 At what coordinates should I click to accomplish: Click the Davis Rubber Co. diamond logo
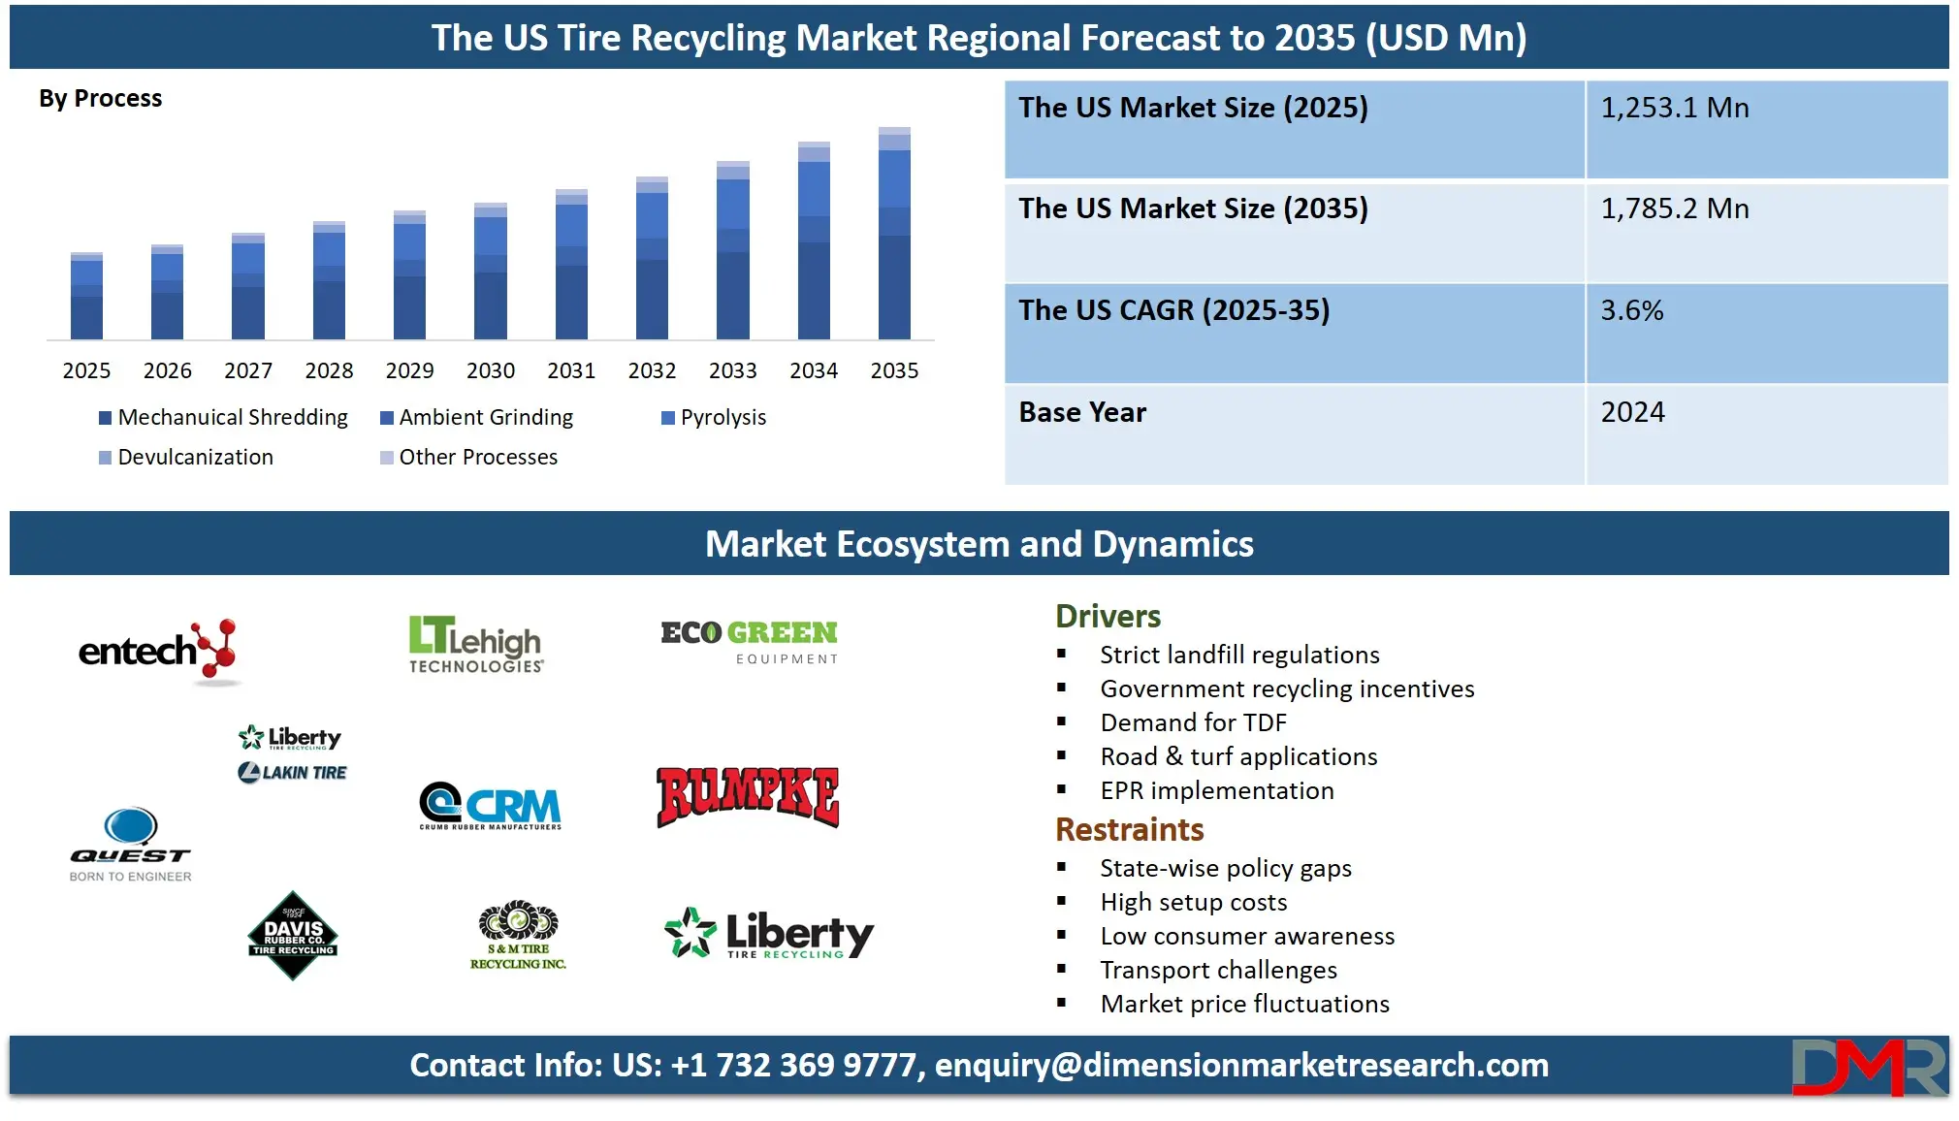tap(293, 935)
